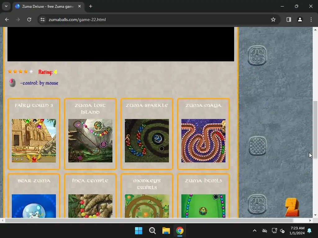The height and width of the screenshot is (238, 318).
Task: Open Monkey's Twirls thumbnail image
Action: coord(147,206)
